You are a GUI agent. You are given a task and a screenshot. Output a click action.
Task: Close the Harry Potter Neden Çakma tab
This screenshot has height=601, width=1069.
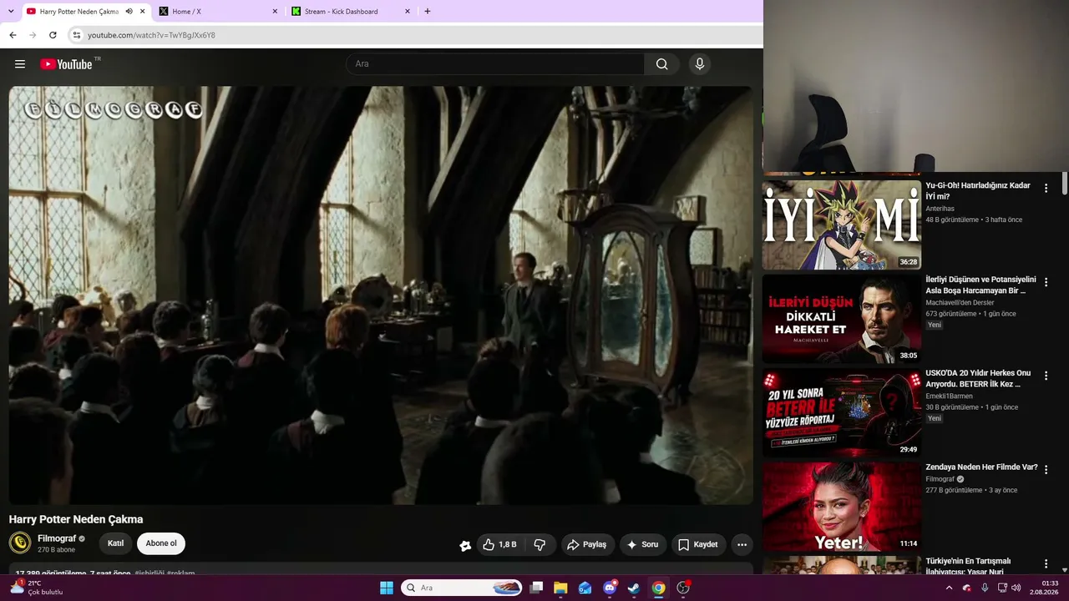pyautogui.click(x=141, y=12)
